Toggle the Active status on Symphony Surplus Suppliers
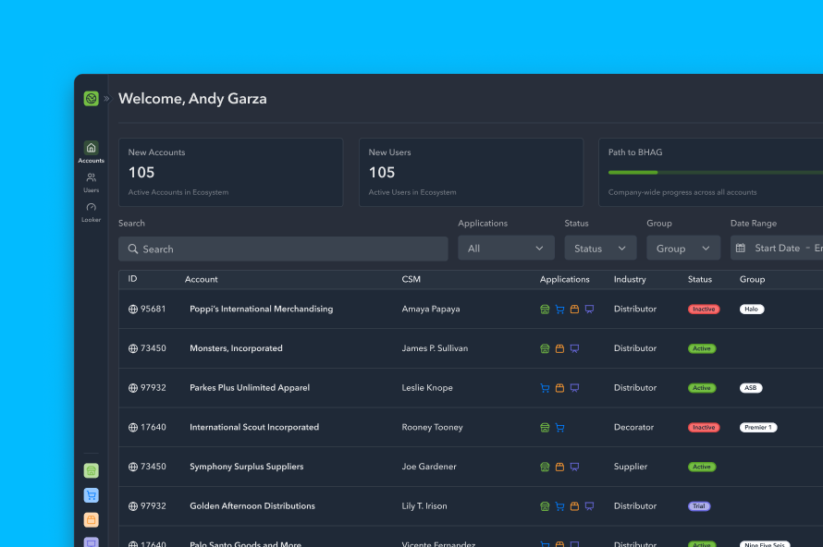This screenshot has height=547, width=823. point(702,467)
